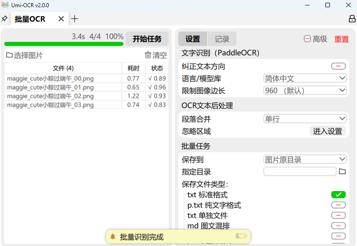357x246 pixels.
Task: Click status cell √ 0.83
Action: [157, 105]
